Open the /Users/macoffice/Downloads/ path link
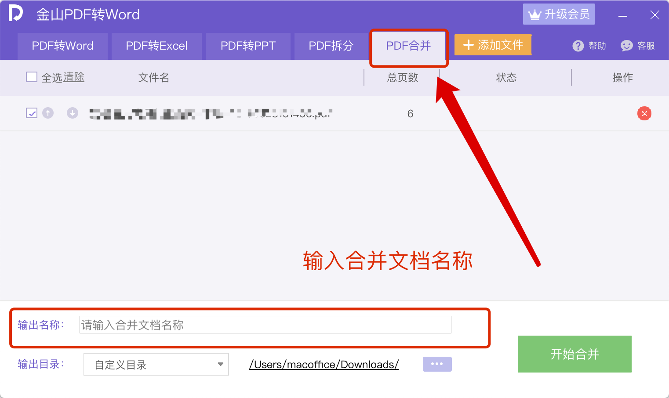669x398 pixels. [324, 365]
